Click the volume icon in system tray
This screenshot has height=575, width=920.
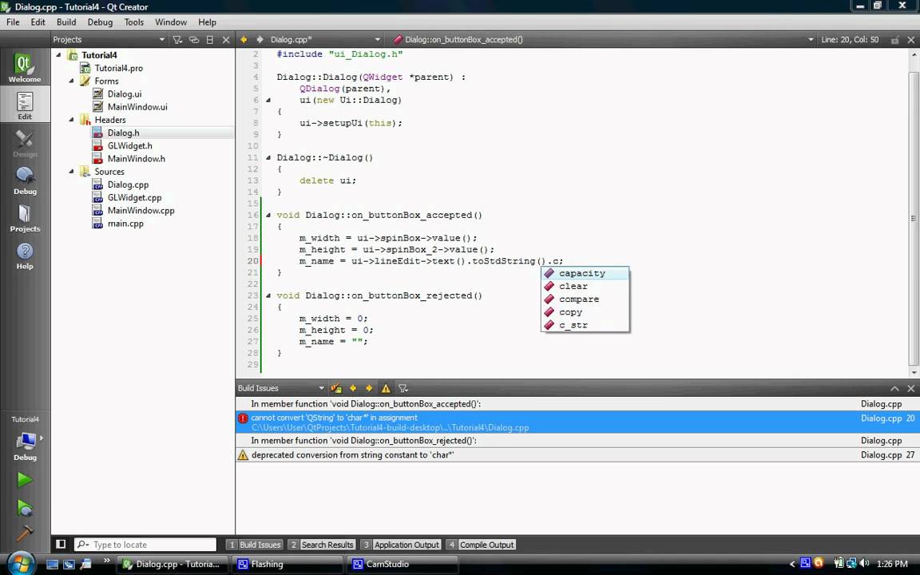(864, 563)
